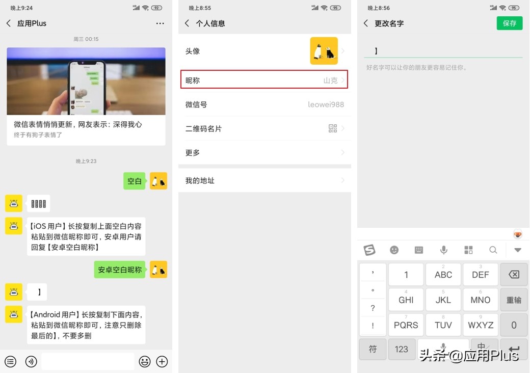Open article 微信表情悄悄更新 link title

pos(78,124)
